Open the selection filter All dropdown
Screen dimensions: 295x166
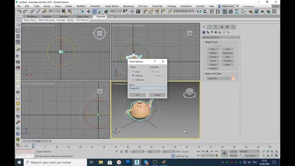pyautogui.click(x=54, y=11)
